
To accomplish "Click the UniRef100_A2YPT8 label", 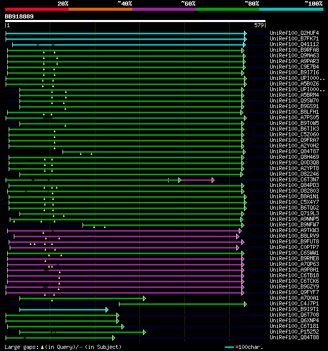I will 294,168.
